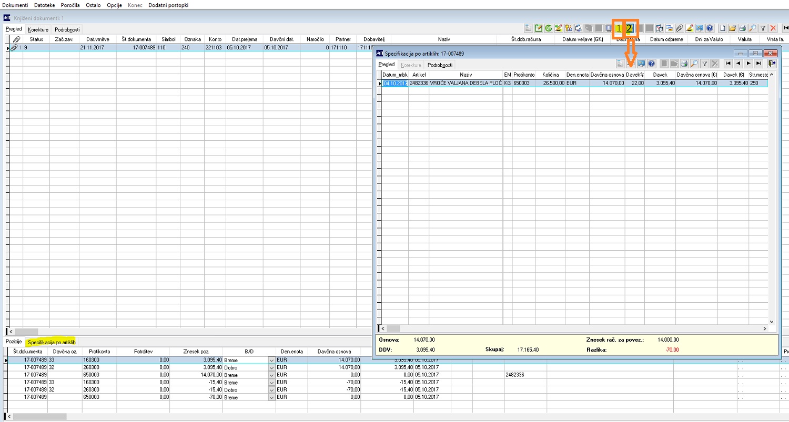
Task: Click the yellow number 1 toolbar icon
Action: pos(619,28)
